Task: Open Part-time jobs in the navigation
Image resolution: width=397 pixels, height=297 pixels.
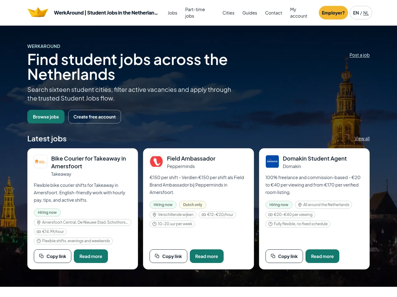Action: coord(195,13)
